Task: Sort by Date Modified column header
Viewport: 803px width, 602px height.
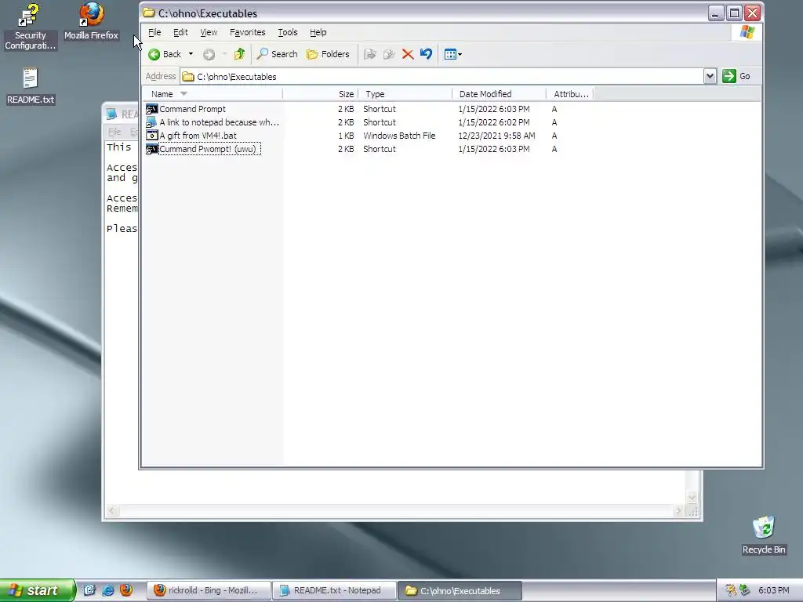Action: click(x=500, y=94)
